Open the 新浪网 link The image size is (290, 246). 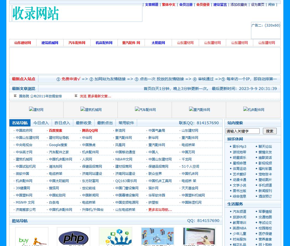click(x=120, y=131)
